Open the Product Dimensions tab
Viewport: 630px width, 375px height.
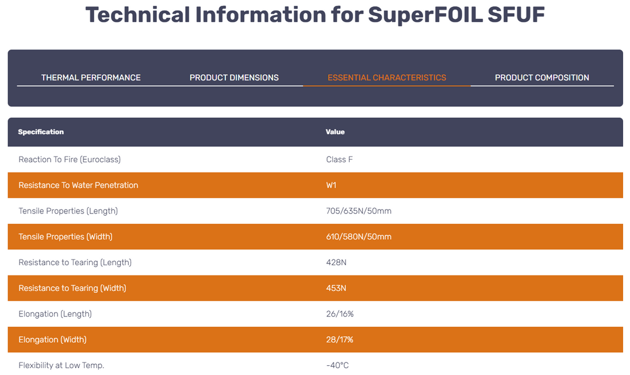pyautogui.click(x=234, y=78)
